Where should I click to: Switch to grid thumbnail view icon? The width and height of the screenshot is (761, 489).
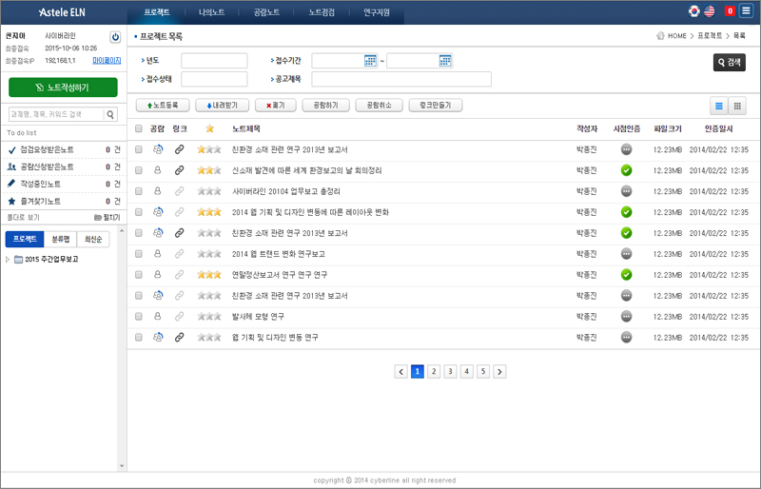tap(737, 106)
